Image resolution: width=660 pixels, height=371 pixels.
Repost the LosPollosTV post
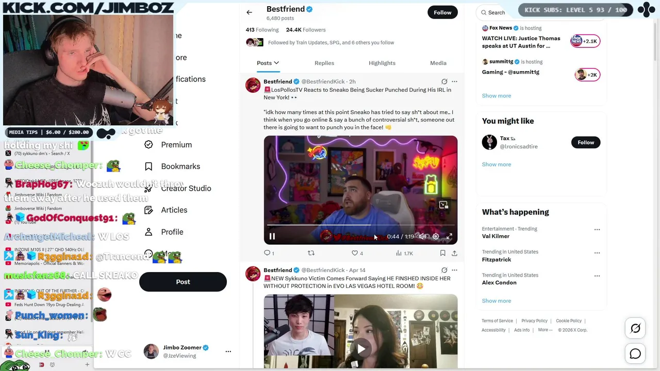(x=311, y=253)
